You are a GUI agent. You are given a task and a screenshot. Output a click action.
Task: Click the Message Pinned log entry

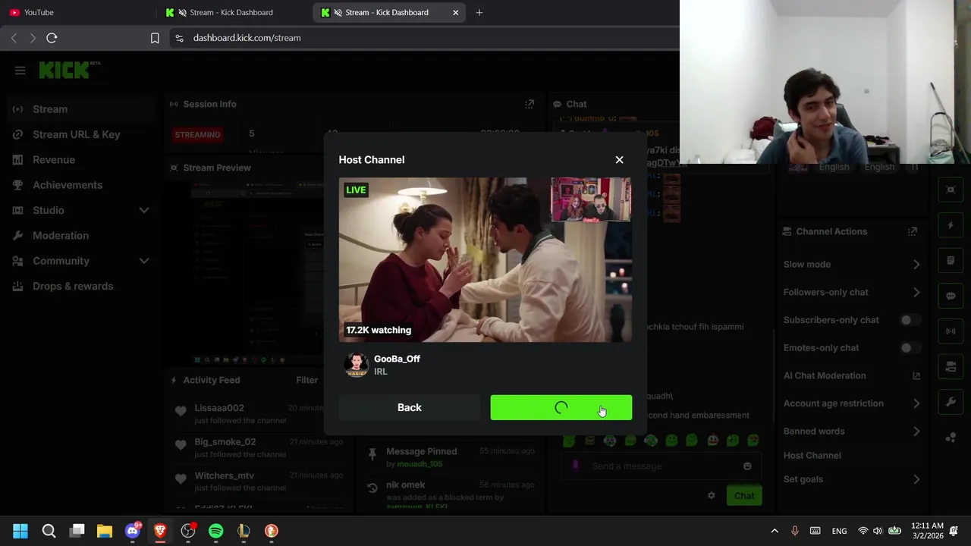tap(451, 457)
